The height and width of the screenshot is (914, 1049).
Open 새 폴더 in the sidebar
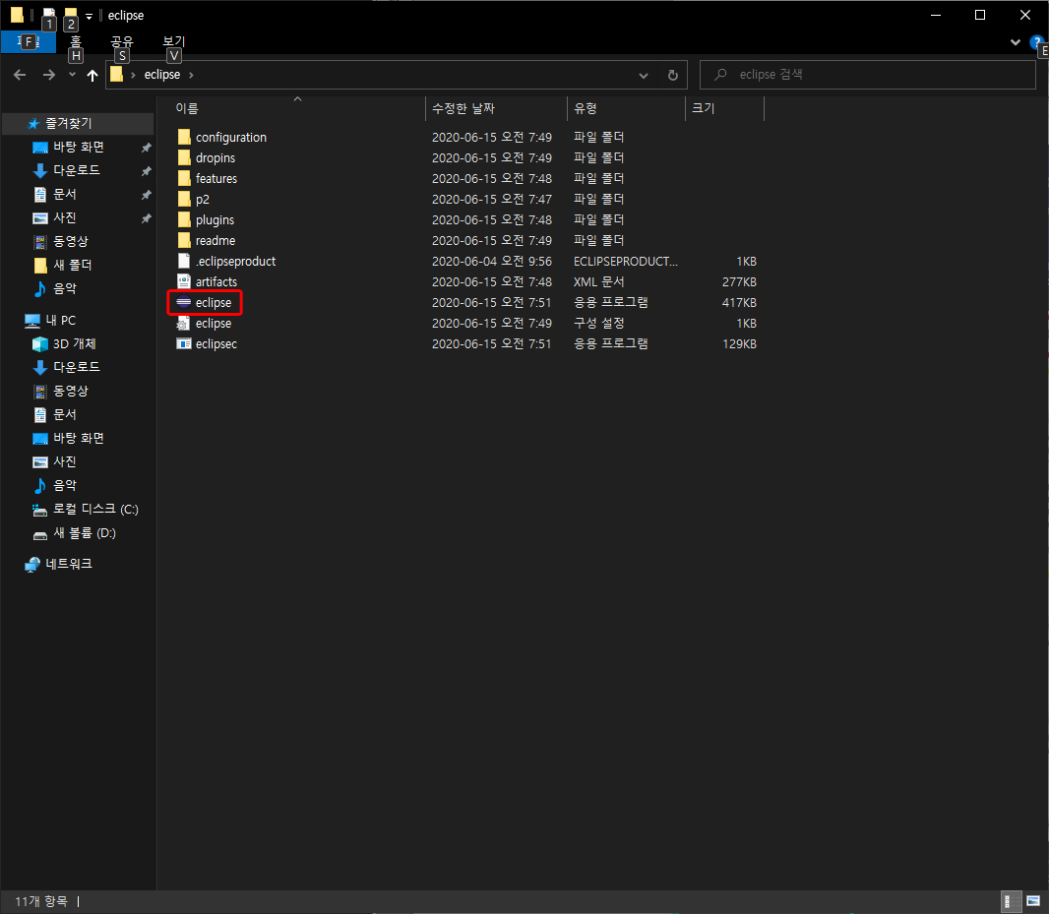pyautogui.click(x=62, y=265)
